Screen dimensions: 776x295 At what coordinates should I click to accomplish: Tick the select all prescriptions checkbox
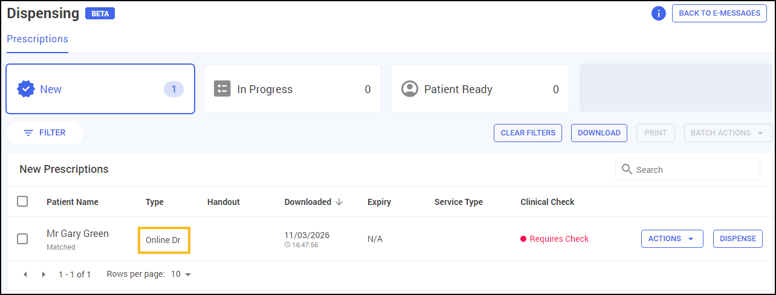coord(22,201)
